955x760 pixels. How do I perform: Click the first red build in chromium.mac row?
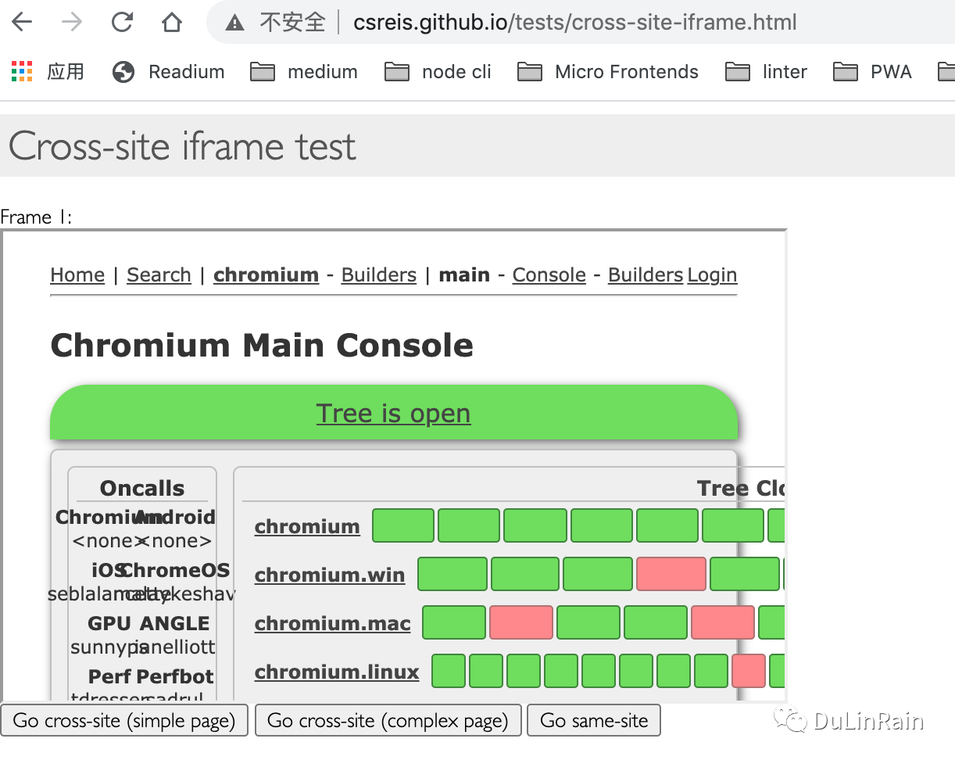[x=521, y=622]
